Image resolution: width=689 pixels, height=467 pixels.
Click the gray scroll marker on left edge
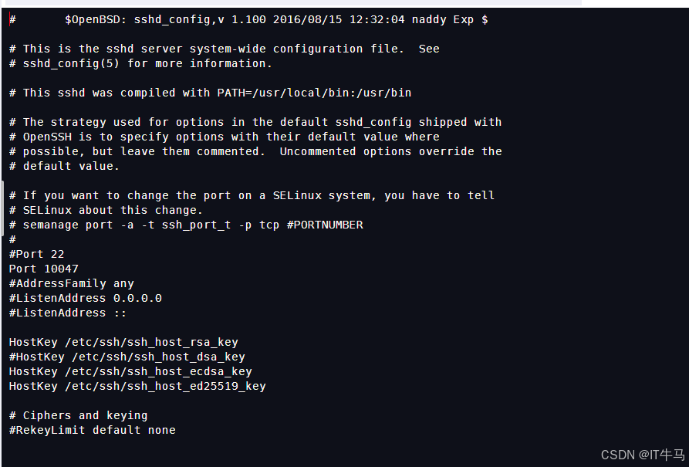tap(2, 208)
